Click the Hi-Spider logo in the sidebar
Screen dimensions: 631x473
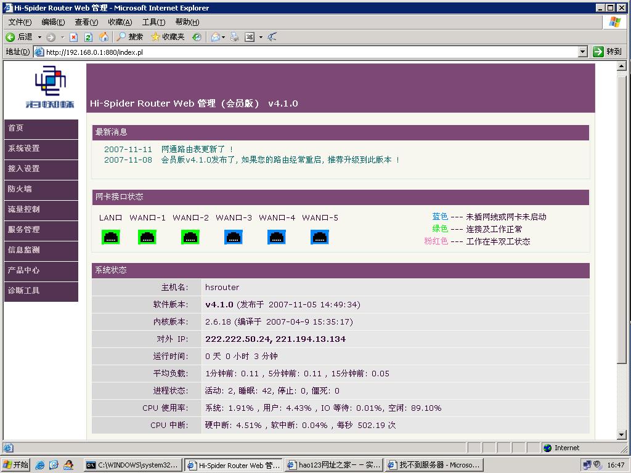(x=49, y=86)
